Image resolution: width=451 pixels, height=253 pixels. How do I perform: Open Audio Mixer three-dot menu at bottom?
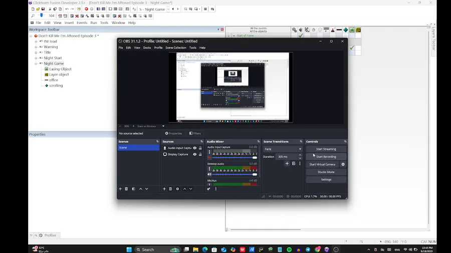[215, 188]
